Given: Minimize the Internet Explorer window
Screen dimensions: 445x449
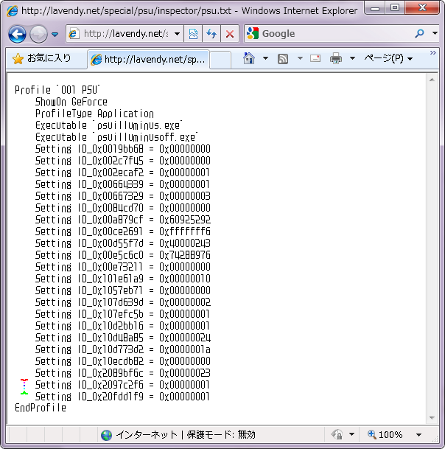Looking at the screenshot, I should 375,9.
